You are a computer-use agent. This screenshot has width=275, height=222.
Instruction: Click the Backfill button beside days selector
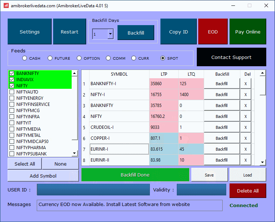point(136,33)
